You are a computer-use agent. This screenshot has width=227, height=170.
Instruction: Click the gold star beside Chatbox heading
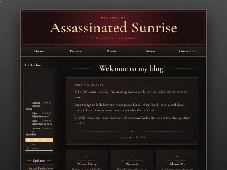25,65
